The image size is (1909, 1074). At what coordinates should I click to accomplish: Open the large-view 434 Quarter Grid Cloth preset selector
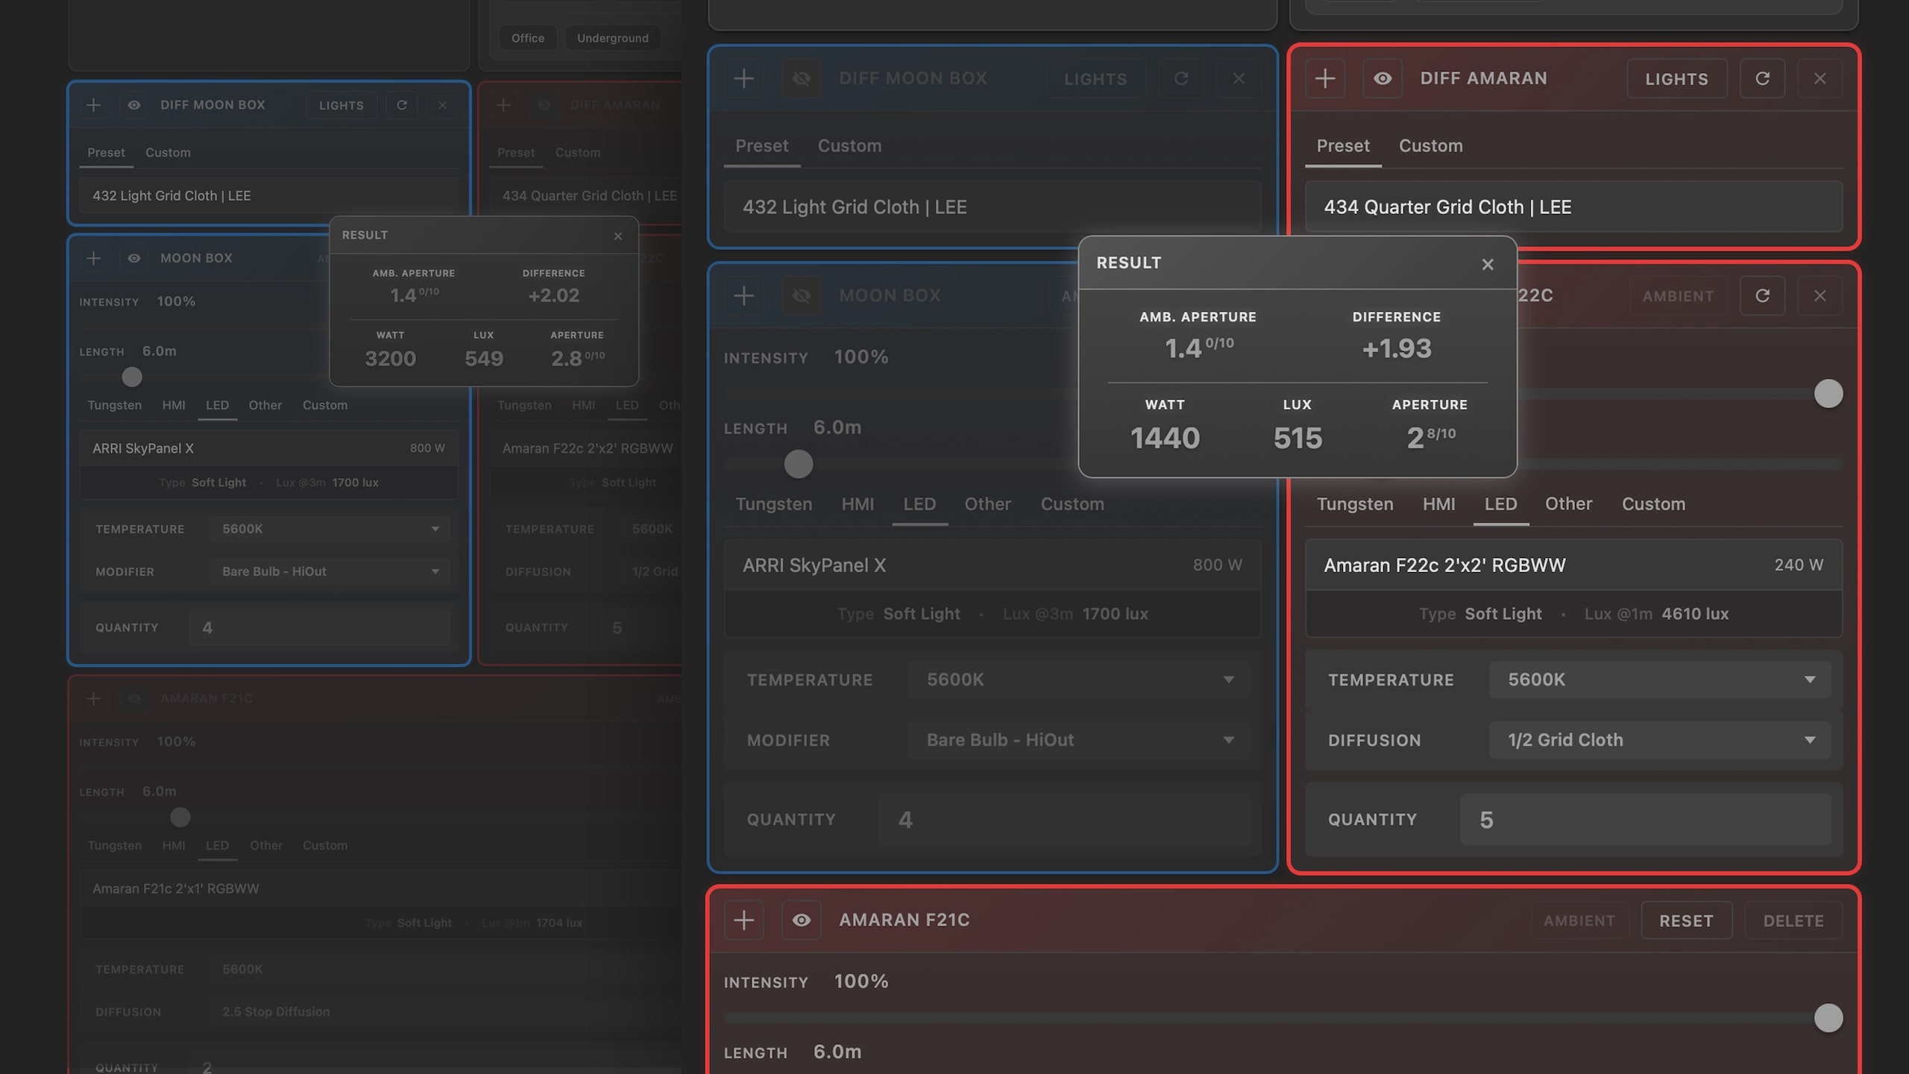1573,207
